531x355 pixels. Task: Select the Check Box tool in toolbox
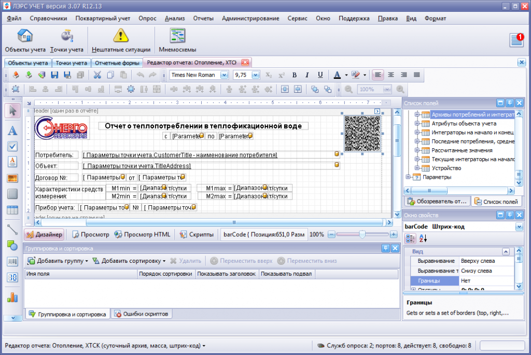coord(12,146)
